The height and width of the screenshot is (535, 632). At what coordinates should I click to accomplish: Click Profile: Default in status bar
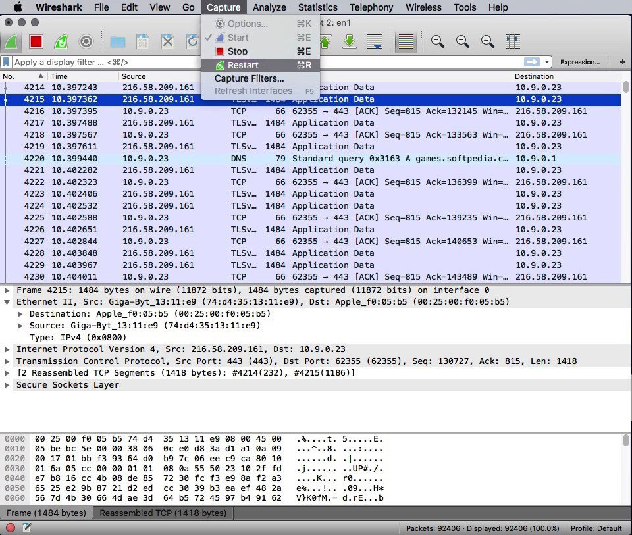pos(596,528)
